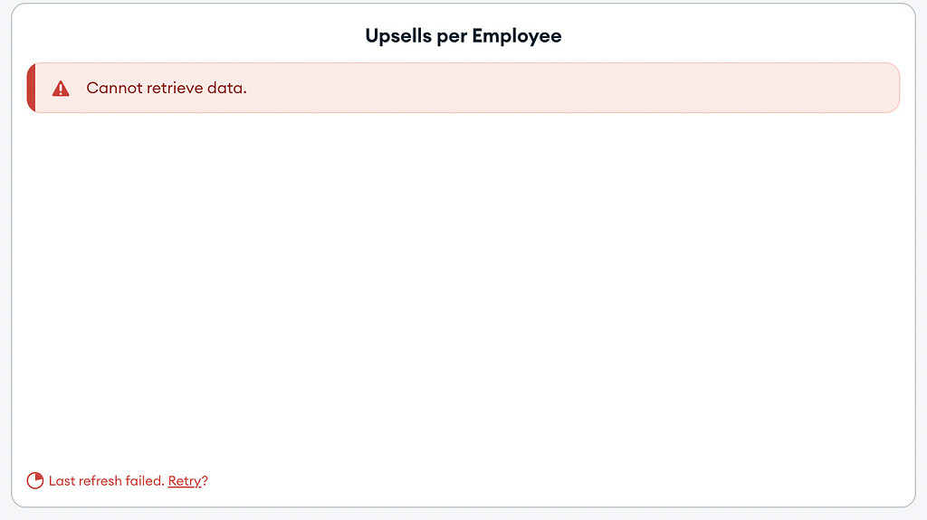
Task: Click the question mark after Retry
Action: click(205, 481)
